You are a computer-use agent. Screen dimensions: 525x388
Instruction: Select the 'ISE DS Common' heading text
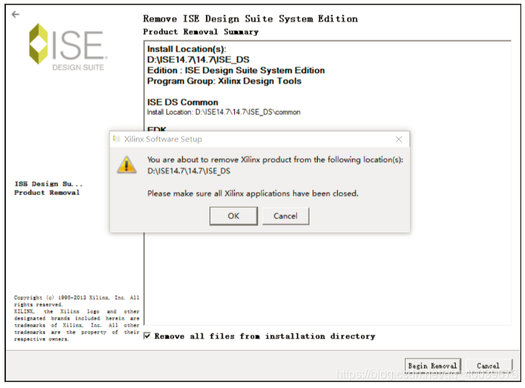click(183, 102)
